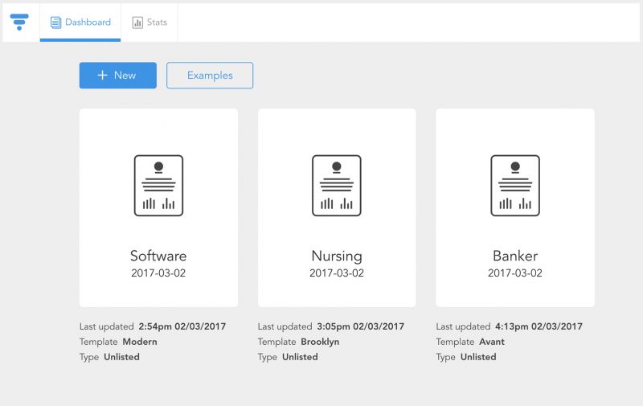The width and height of the screenshot is (643, 406).
Task: Open the Nursing resume document icon
Action: [x=337, y=186]
